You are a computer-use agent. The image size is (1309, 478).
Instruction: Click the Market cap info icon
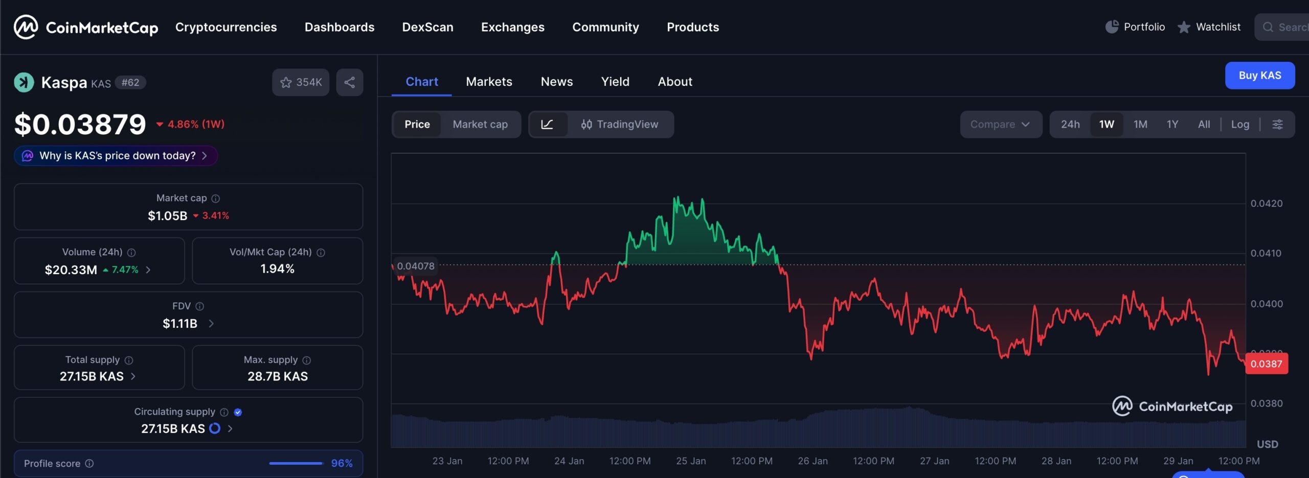[x=216, y=198]
